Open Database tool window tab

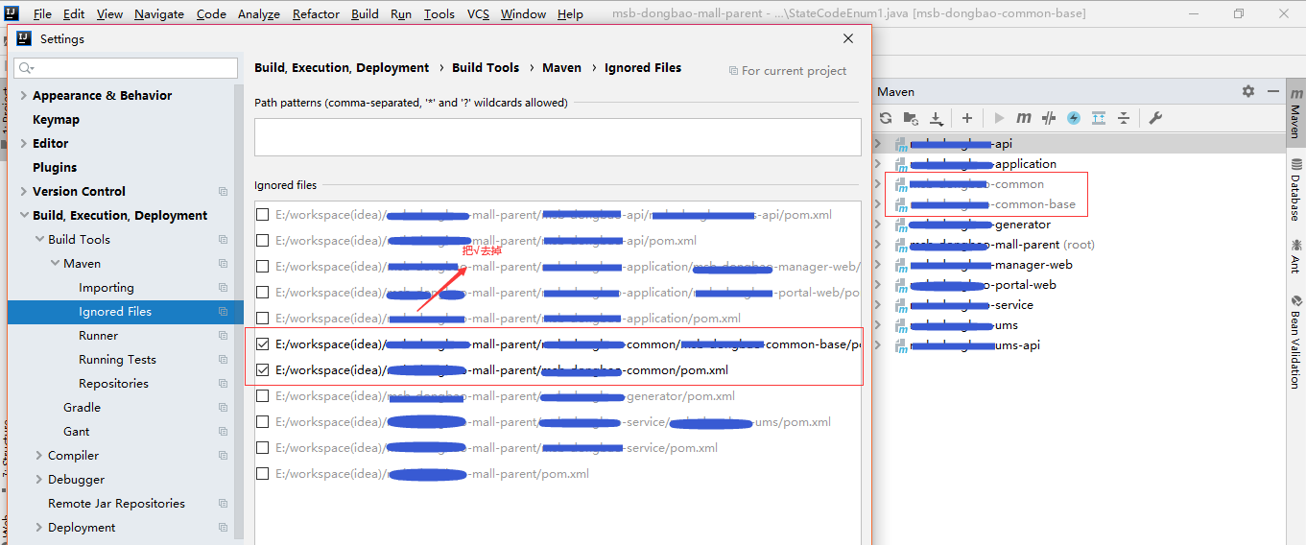(x=1295, y=189)
